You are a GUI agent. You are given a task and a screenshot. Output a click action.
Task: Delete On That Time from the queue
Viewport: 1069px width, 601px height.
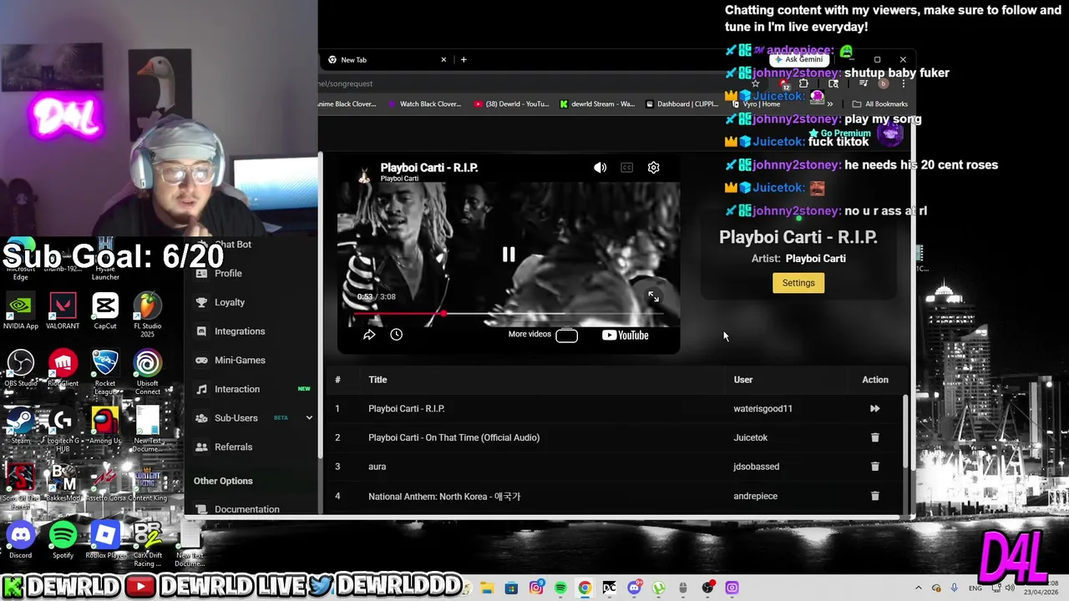(874, 437)
